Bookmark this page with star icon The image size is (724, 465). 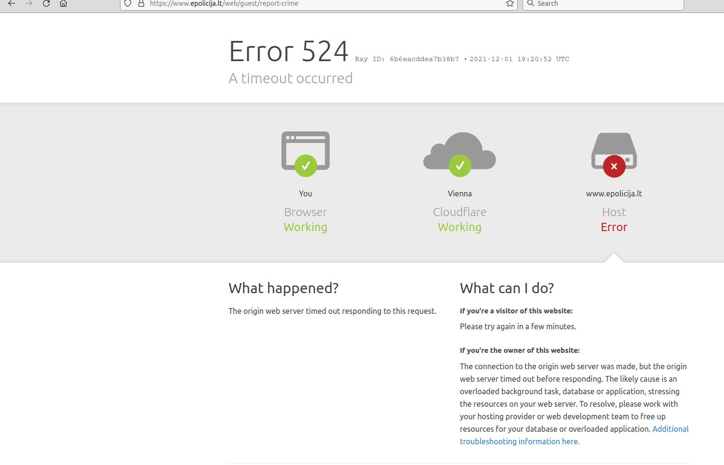(509, 3)
